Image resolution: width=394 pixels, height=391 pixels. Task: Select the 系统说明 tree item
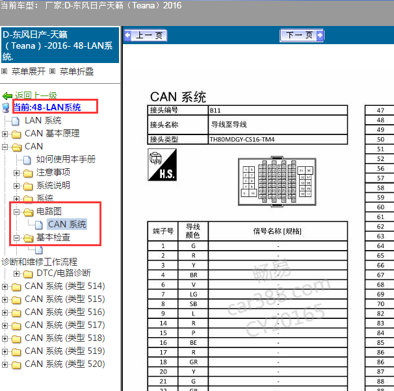pyautogui.click(x=53, y=186)
